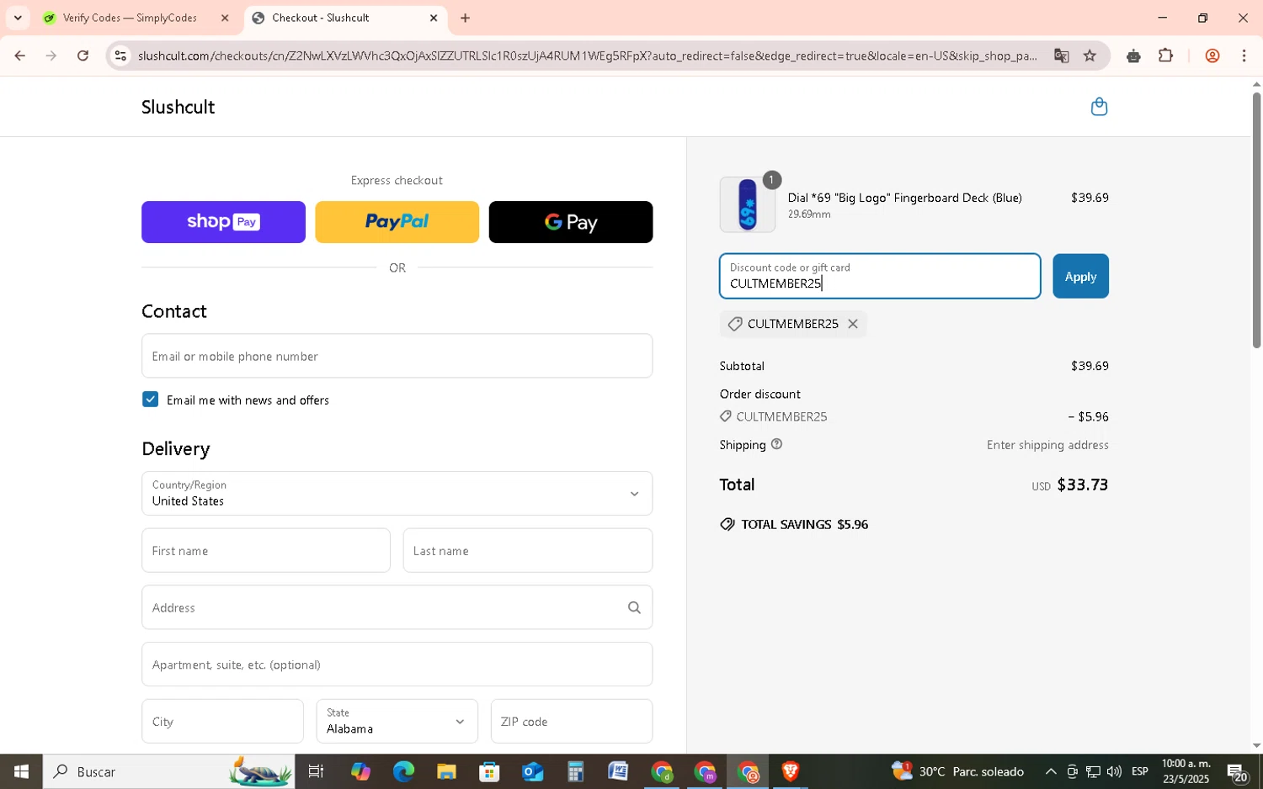The image size is (1263, 789).
Task: Open the State dropdown showing Alabama
Action: [x=397, y=721]
